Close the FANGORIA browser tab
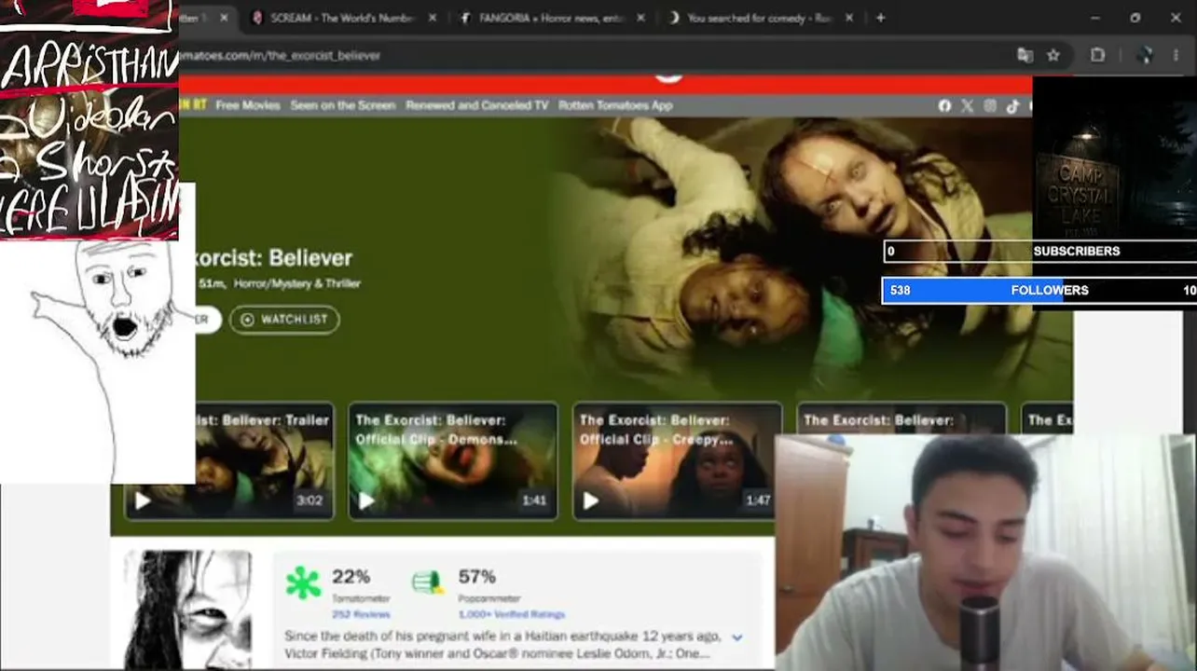The height and width of the screenshot is (671, 1197). pyautogui.click(x=640, y=18)
